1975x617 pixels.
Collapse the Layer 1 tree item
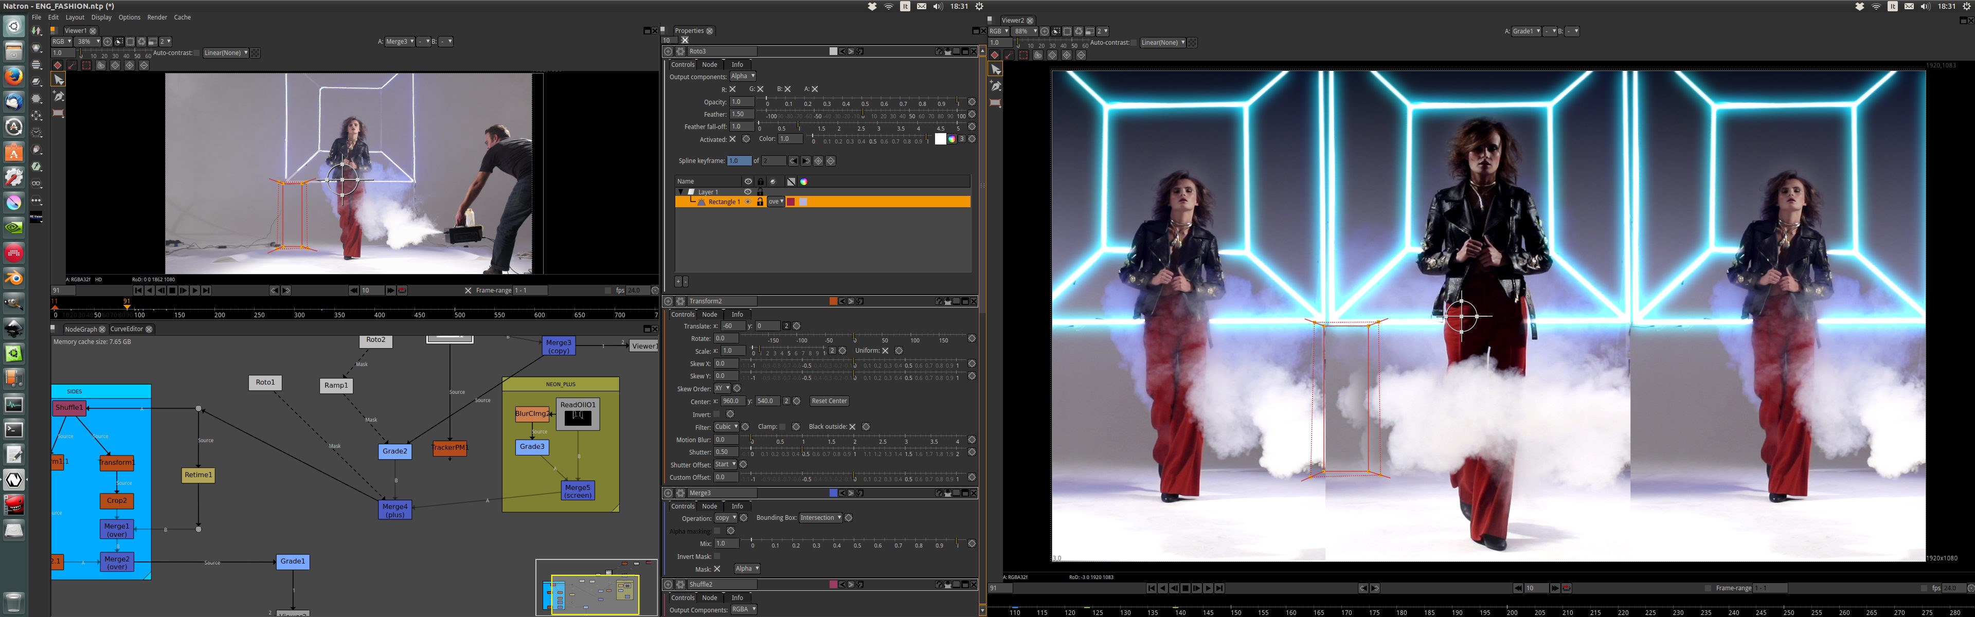[680, 192]
